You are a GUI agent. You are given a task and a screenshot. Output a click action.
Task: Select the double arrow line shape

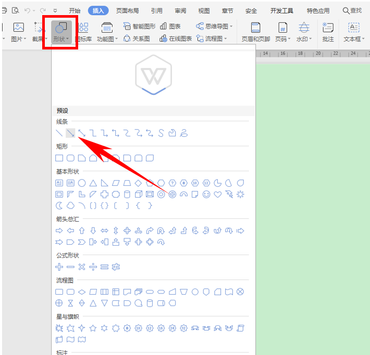[82, 133]
